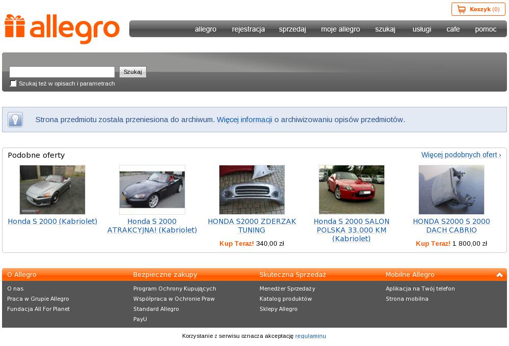Open Sklepy Allegro footer link
The height and width of the screenshot is (346, 509).
[x=278, y=309]
